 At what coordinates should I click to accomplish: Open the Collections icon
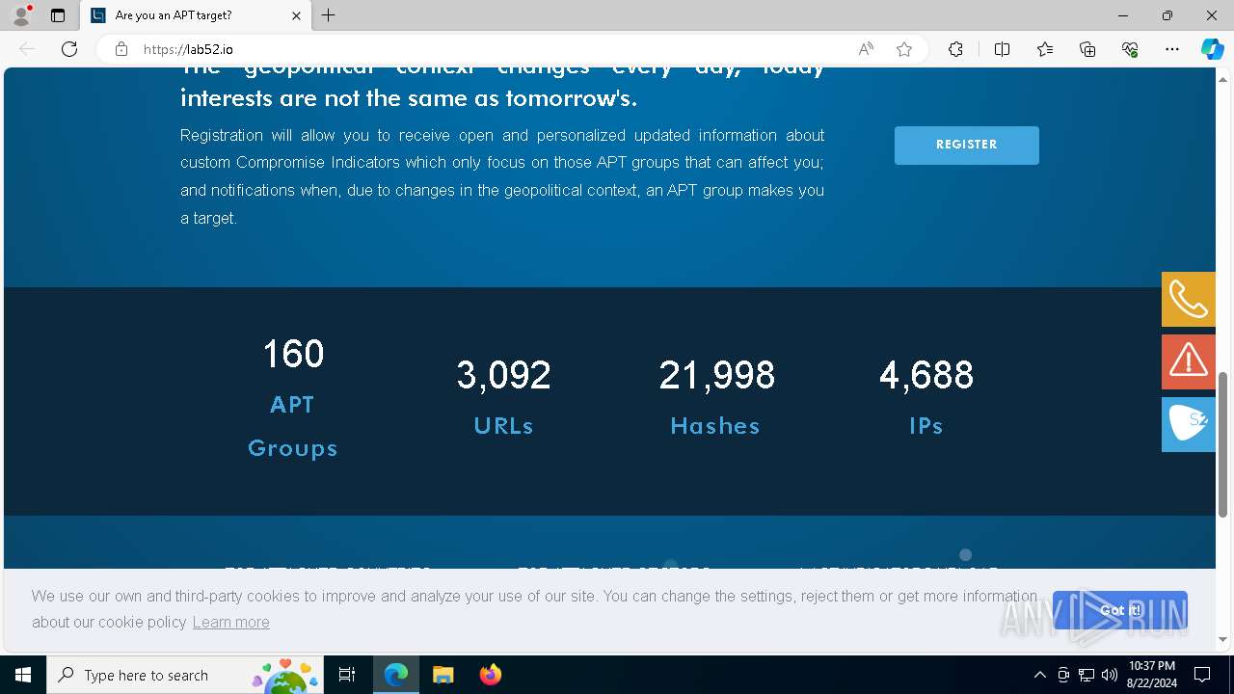(1087, 49)
